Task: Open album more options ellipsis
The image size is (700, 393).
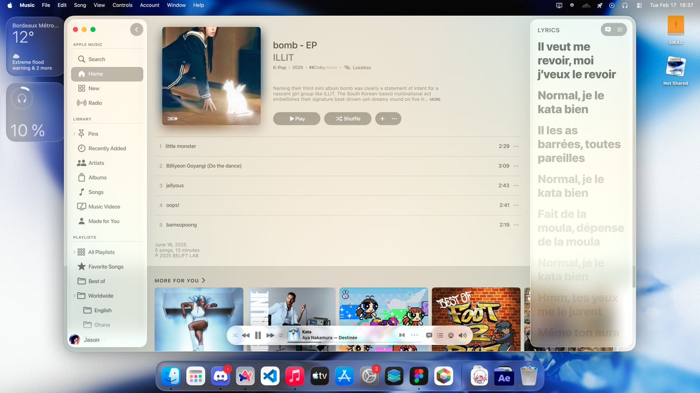Action: point(395,119)
